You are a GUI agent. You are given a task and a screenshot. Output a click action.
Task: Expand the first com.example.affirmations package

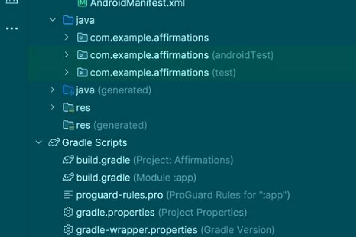pyautogui.click(x=67, y=37)
